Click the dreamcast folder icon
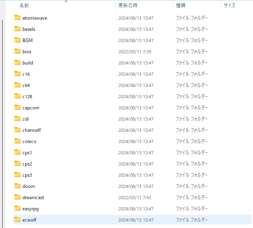The height and width of the screenshot is (228, 253). click(x=18, y=197)
